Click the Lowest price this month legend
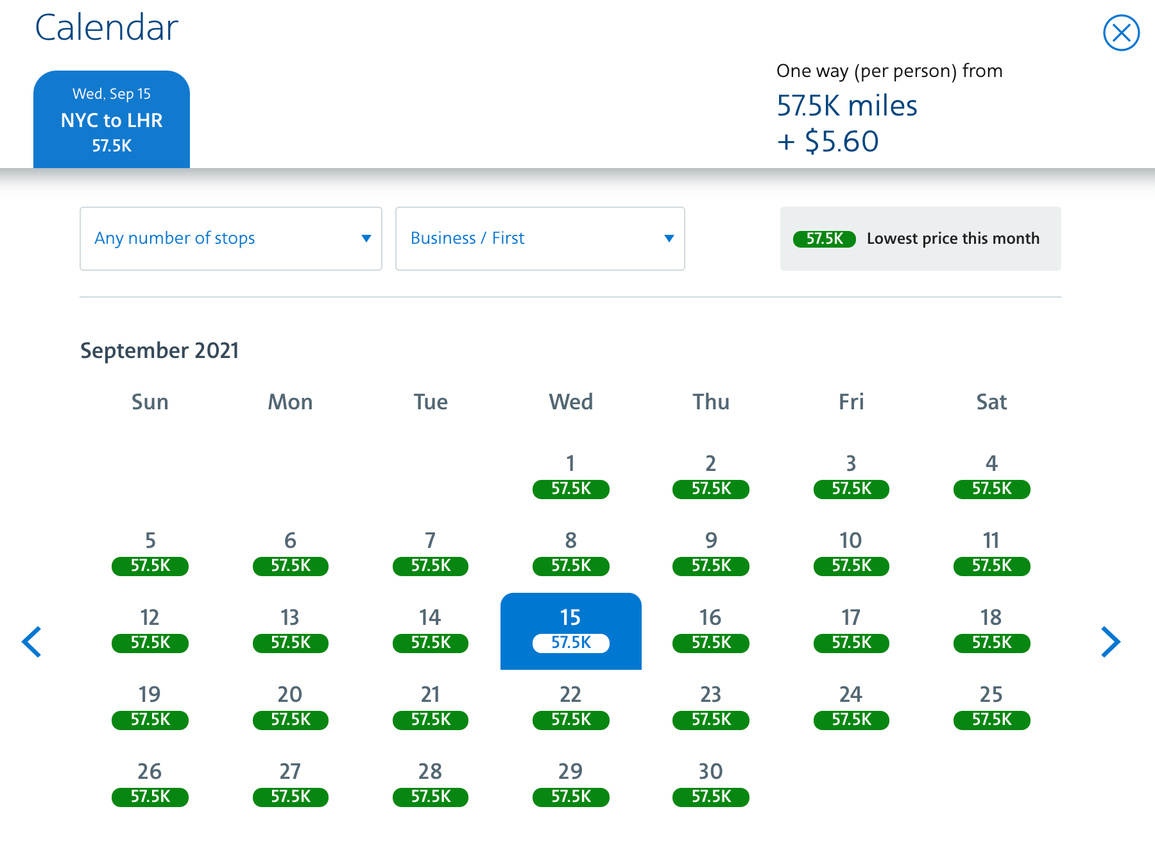Screen dimensions: 1155x852 (x=920, y=239)
